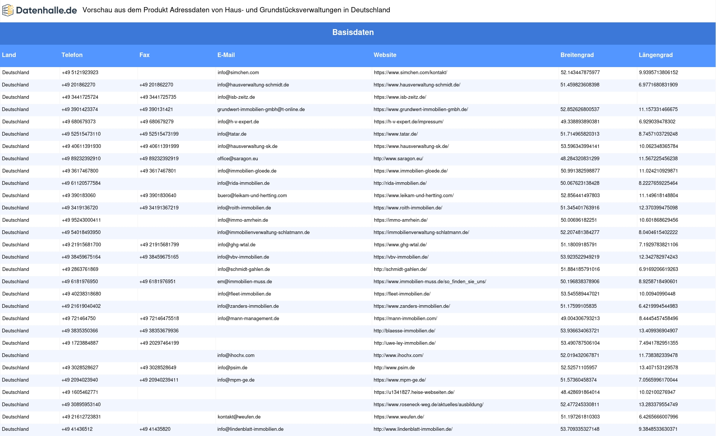Click the Fax column header
Screen dimensions: 716x436
tap(144, 55)
